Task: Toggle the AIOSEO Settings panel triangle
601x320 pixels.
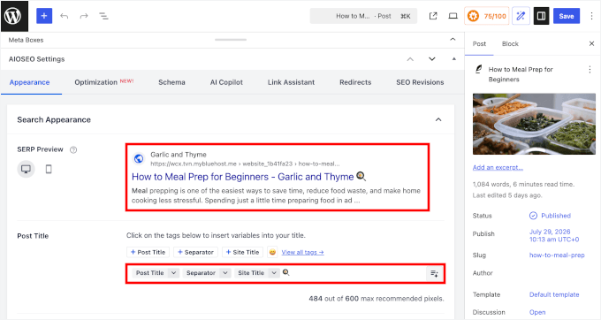Action: 453,59
